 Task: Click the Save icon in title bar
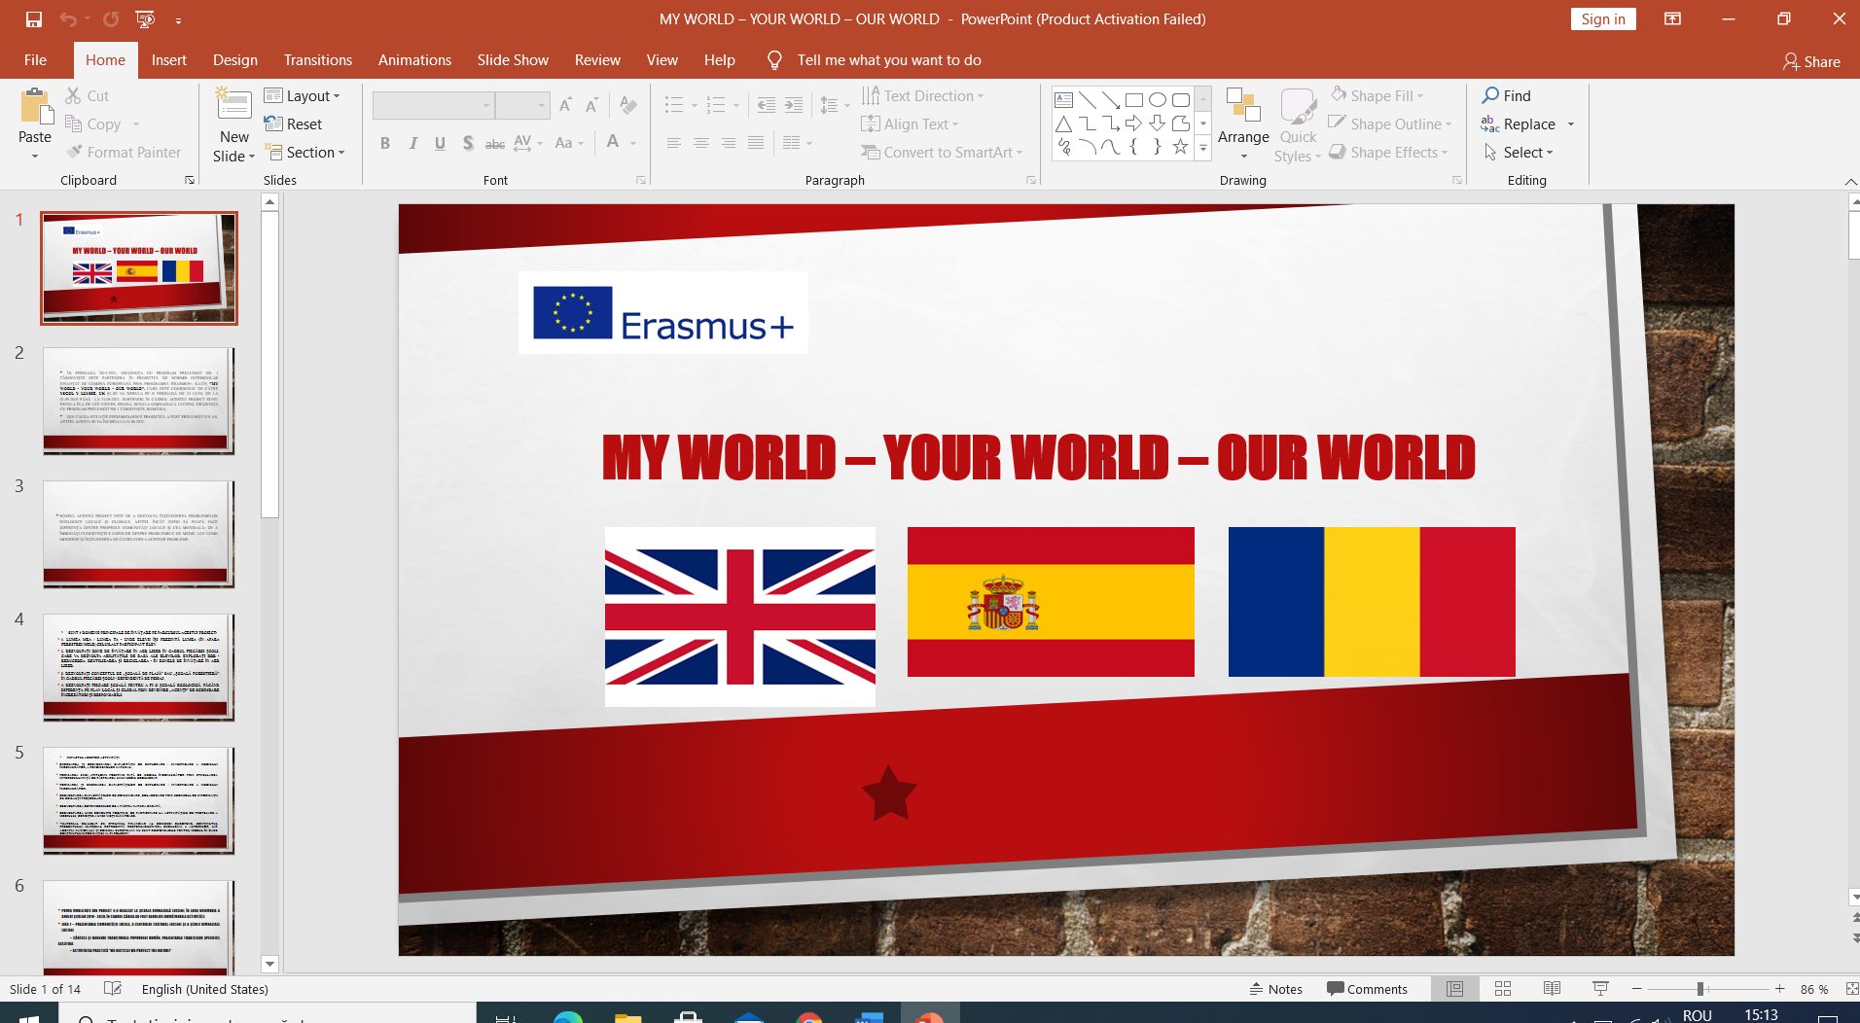click(x=34, y=19)
